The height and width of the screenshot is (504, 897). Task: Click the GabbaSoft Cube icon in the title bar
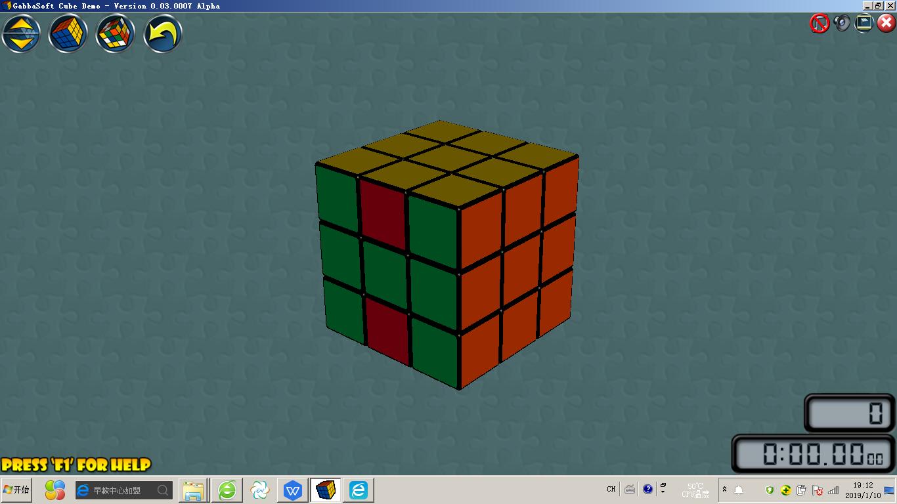click(7, 6)
